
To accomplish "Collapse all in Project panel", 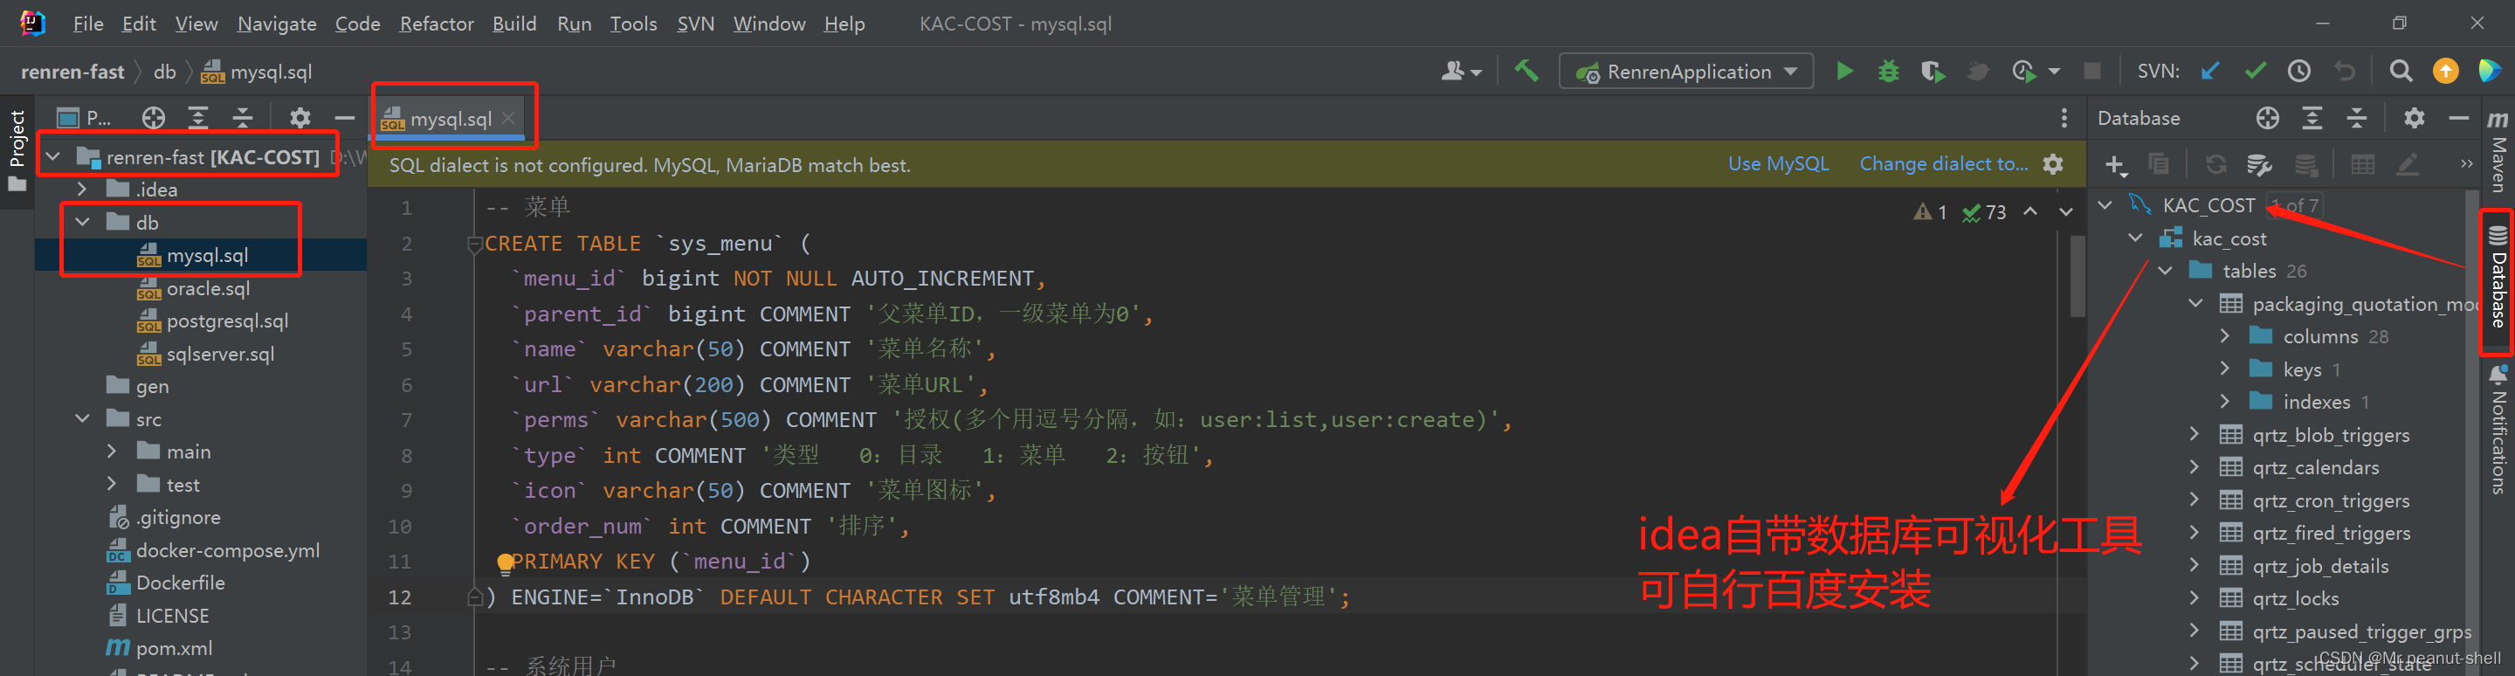I will pyautogui.click(x=243, y=118).
